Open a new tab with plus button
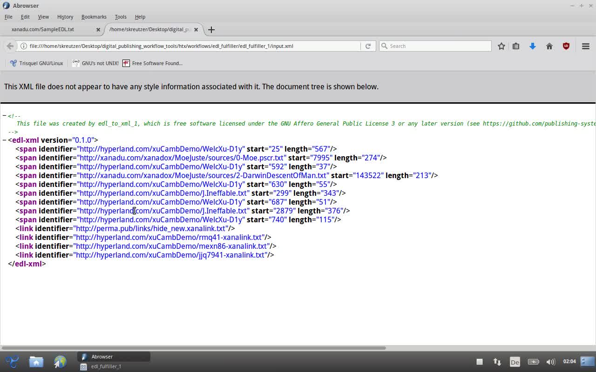This screenshot has height=372, width=596. point(211,29)
